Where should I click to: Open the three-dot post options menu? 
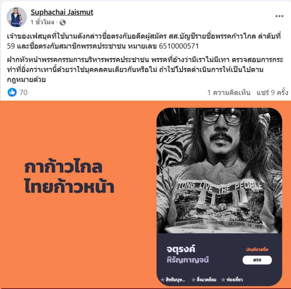click(x=279, y=16)
